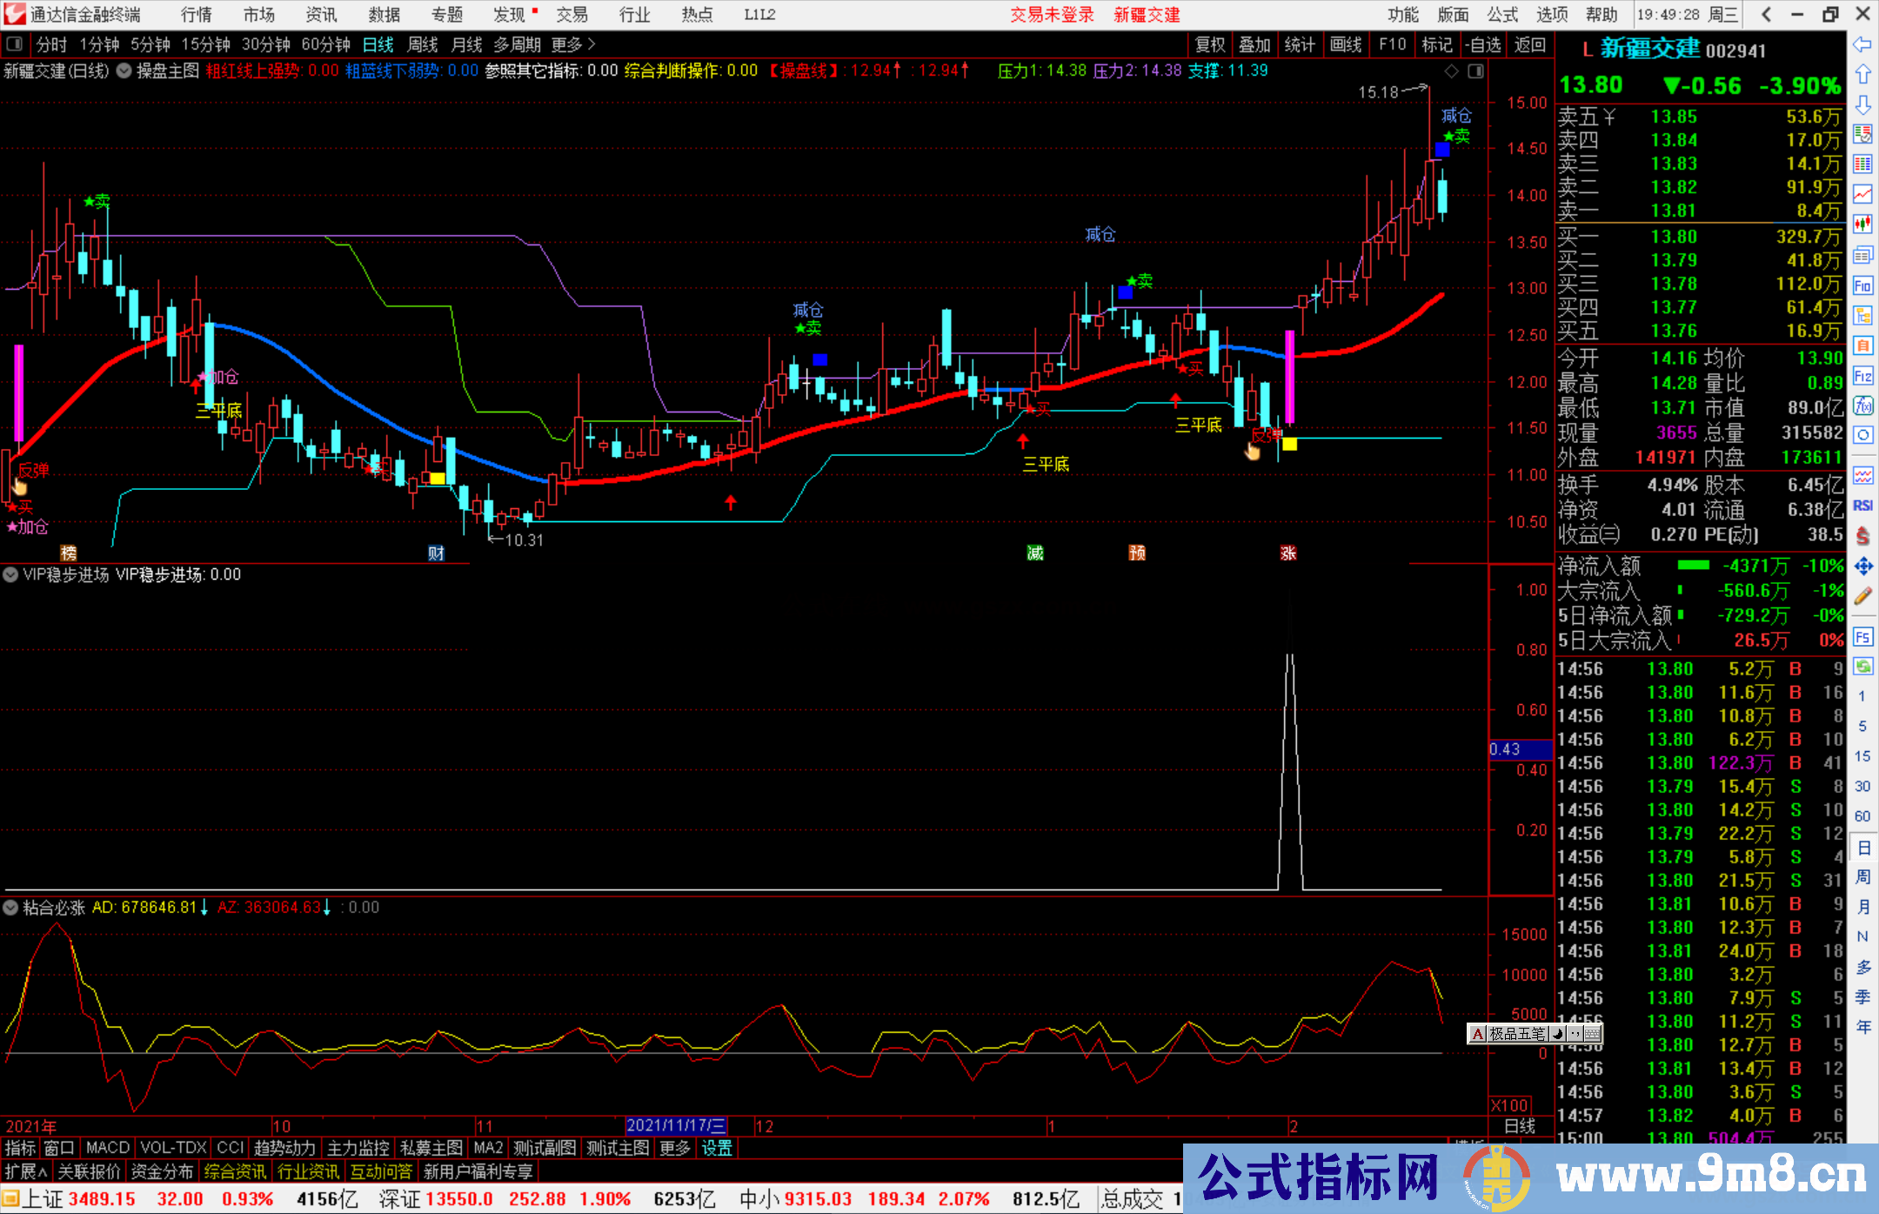Click the yellow signal square near 反弹 marker
The width and height of the screenshot is (1879, 1214).
[1289, 444]
